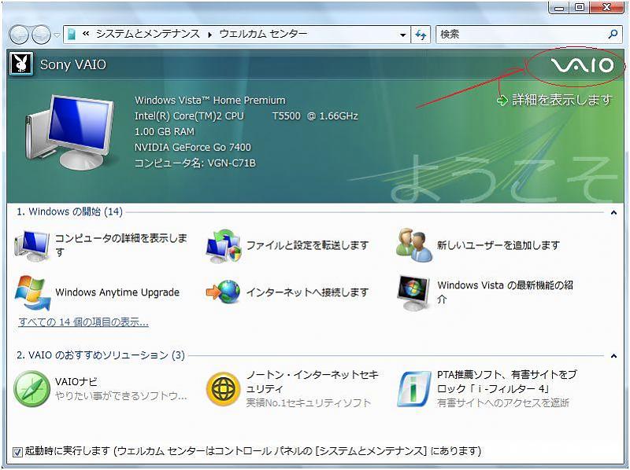Image resolution: width=630 pixels, height=470 pixels.
Task: Open Windows Anytime Upgrade icon
Action: click(32, 292)
